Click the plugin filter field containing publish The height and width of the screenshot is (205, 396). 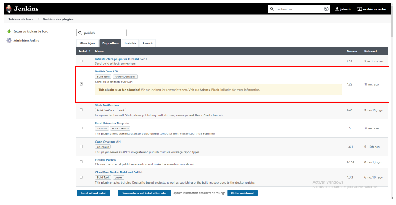(101, 33)
